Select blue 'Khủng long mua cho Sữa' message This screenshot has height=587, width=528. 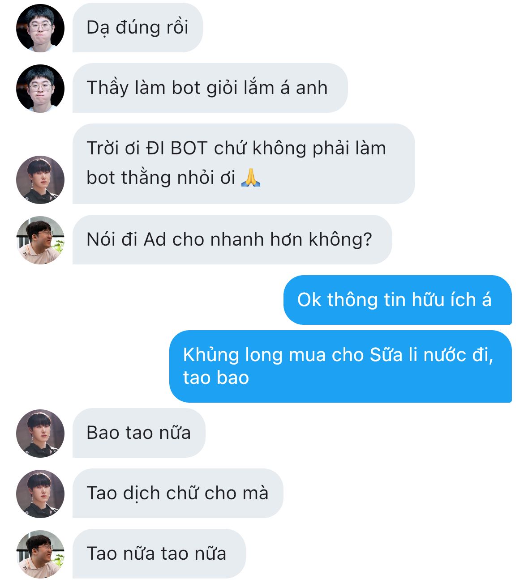pos(340,366)
